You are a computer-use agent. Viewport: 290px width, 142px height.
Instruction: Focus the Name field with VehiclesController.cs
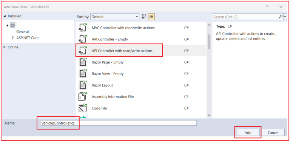coord(119,123)
